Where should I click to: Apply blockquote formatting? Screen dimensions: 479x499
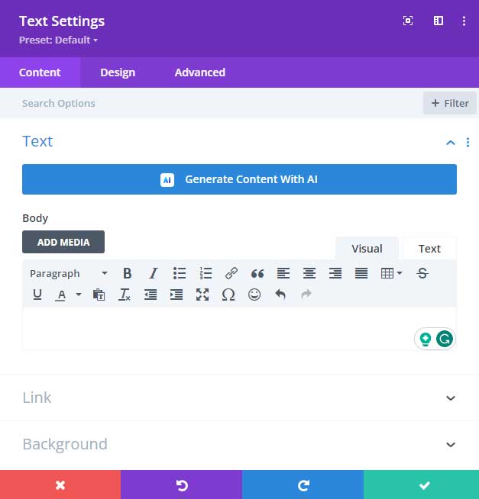tap(257, 273)
